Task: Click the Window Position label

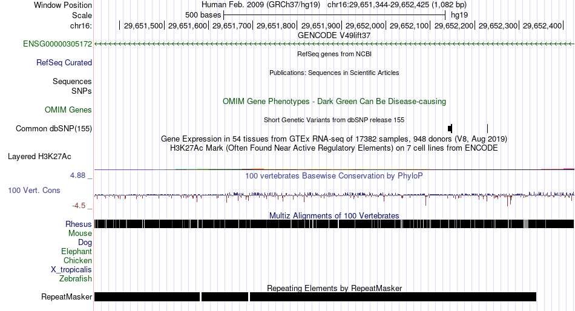Action: point(63,5)
